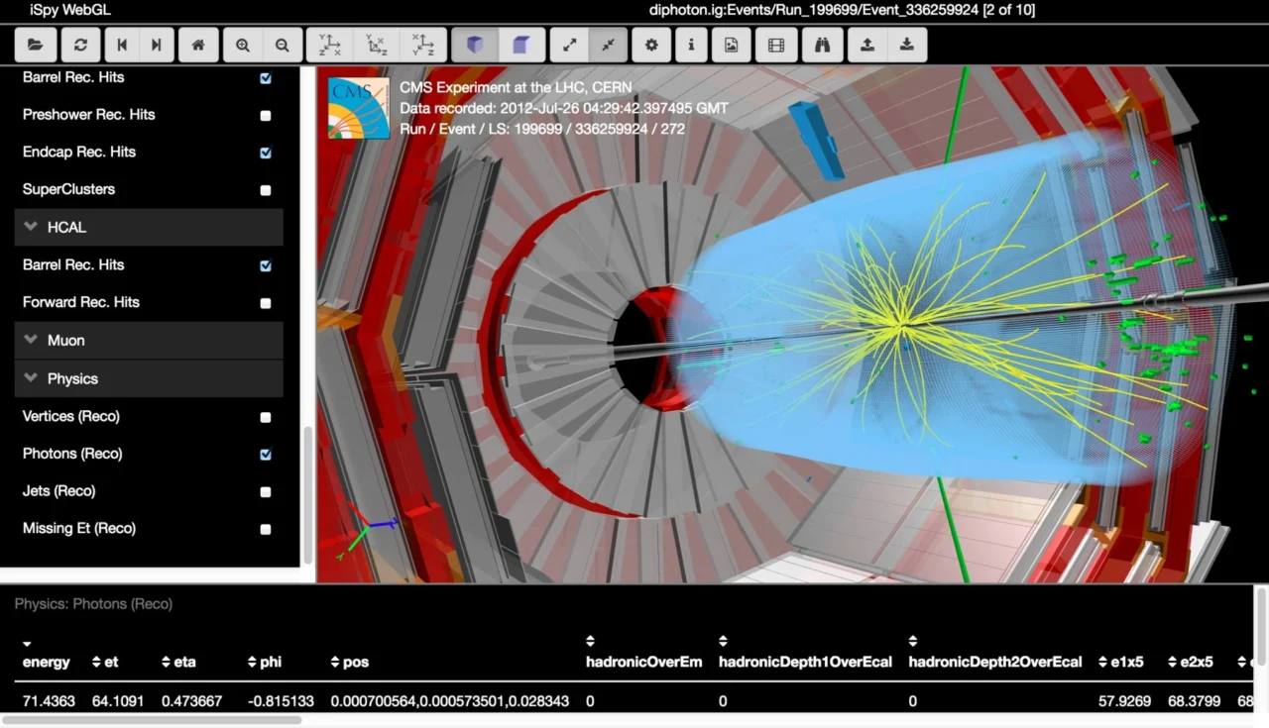The image size is (1269, 728).
Task: Enable the Jets (Reco) checkbox
Action: tap(266, 491)
